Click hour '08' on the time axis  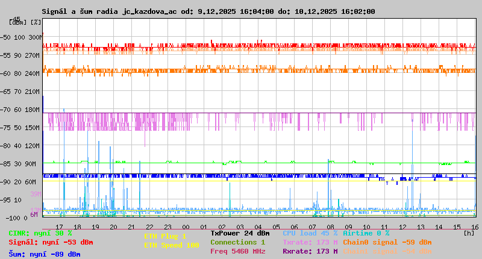click(330, 227)
